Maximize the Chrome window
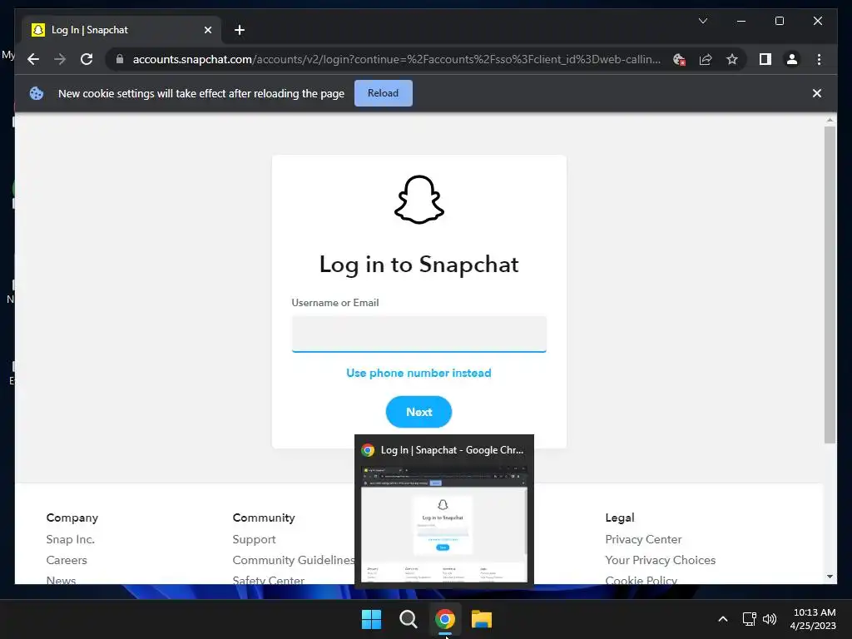This screenshot has height=639, width=852. click(x=779, y=21)
